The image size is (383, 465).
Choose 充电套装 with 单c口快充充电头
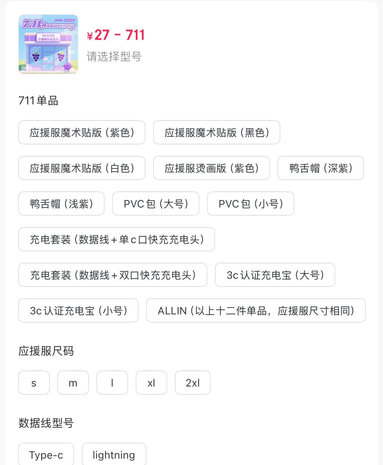[117, 239]
